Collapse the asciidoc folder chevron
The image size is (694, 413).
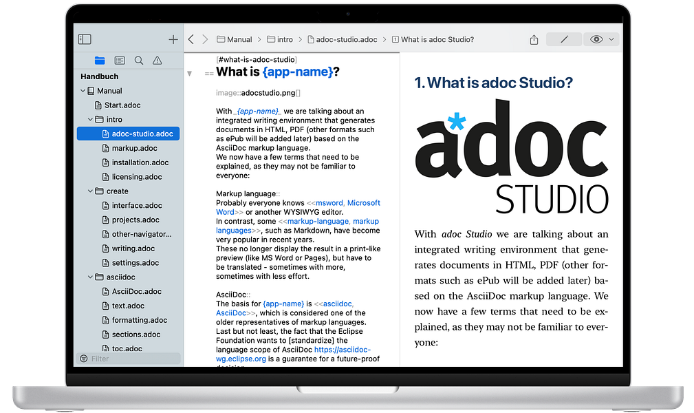(x=90, y=277)
